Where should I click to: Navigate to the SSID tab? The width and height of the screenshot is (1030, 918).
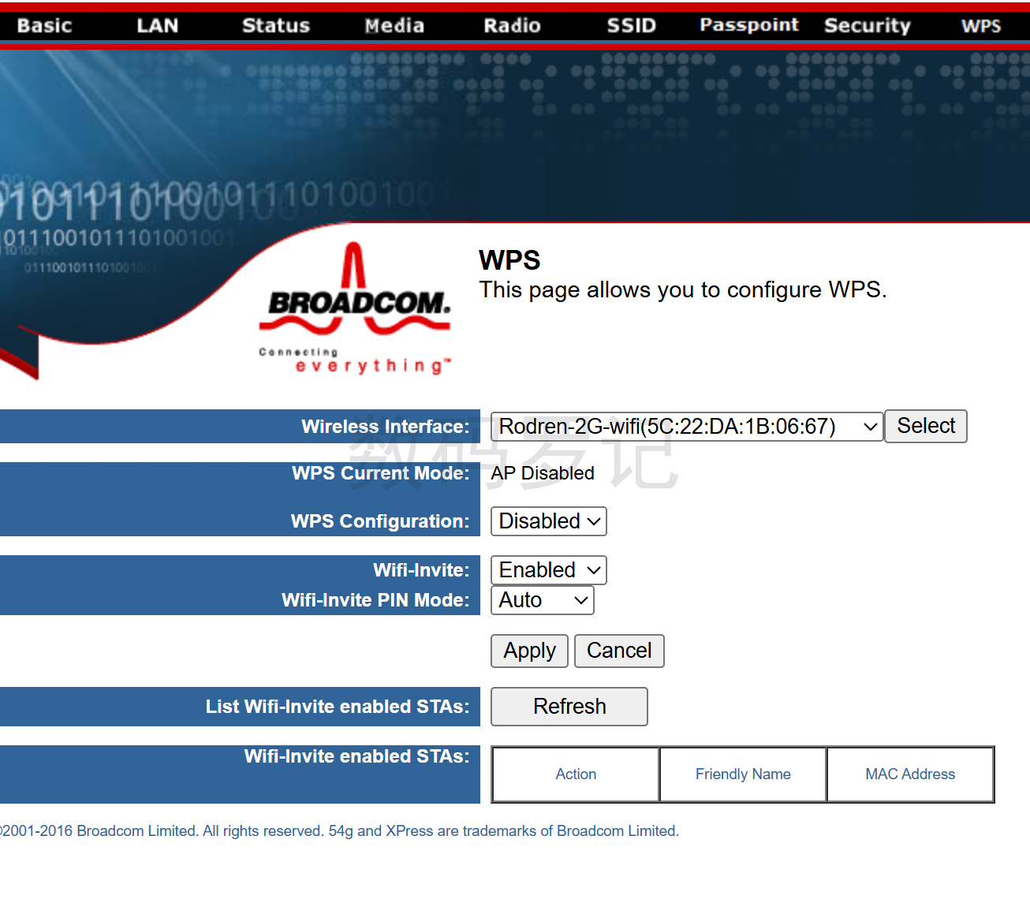pyautogui.click(x=631, y=26)
